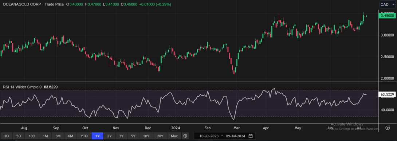Select the 1D time range

point(7,136)
